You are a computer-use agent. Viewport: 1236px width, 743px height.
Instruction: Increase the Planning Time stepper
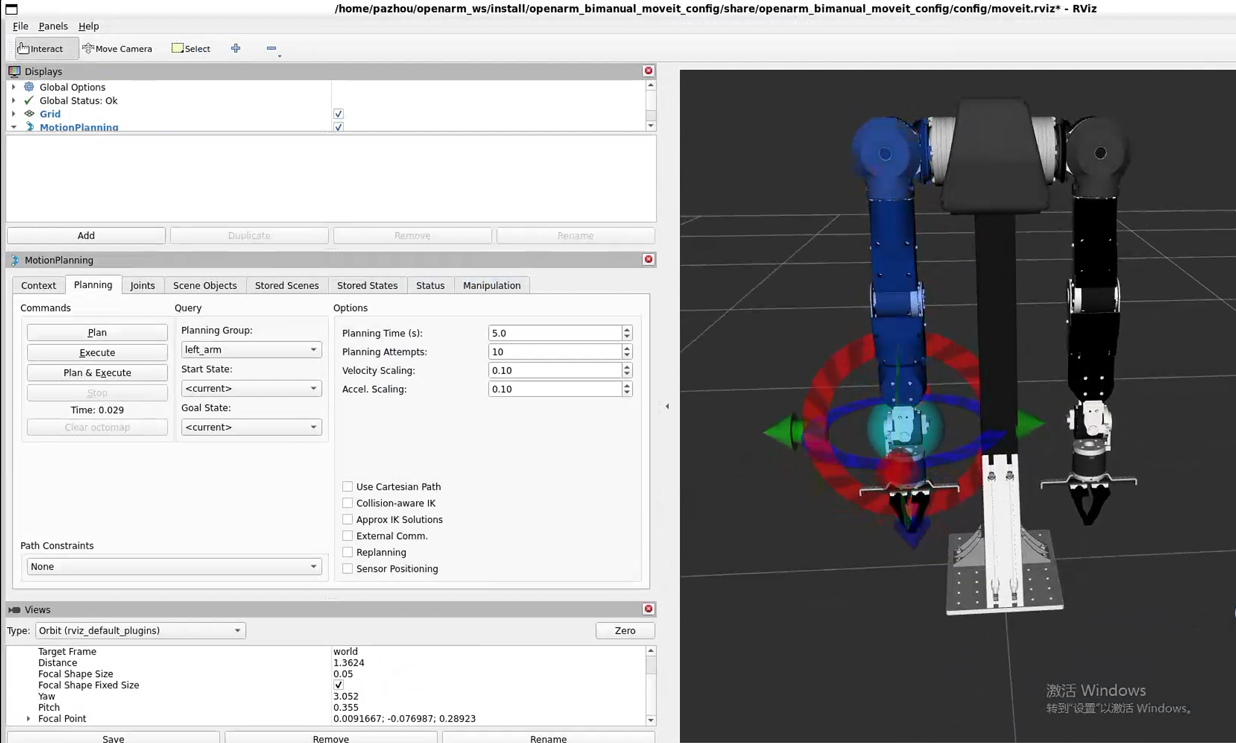(x=626, y=330)
